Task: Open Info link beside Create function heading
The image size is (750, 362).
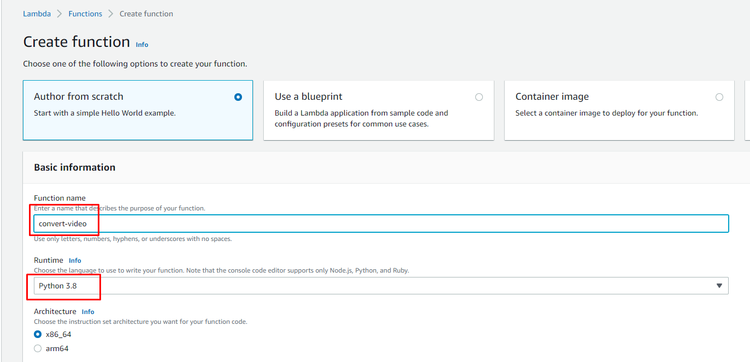Action: click(142, 45)
